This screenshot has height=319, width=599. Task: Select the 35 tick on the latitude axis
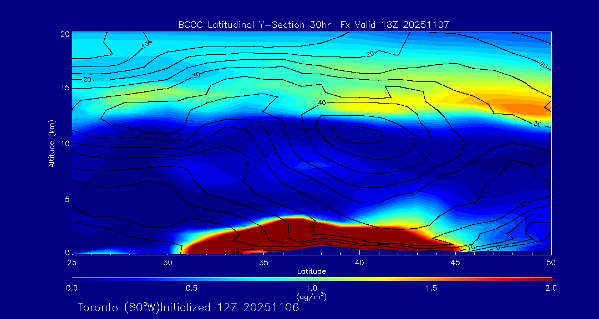[x=263, y=261]
